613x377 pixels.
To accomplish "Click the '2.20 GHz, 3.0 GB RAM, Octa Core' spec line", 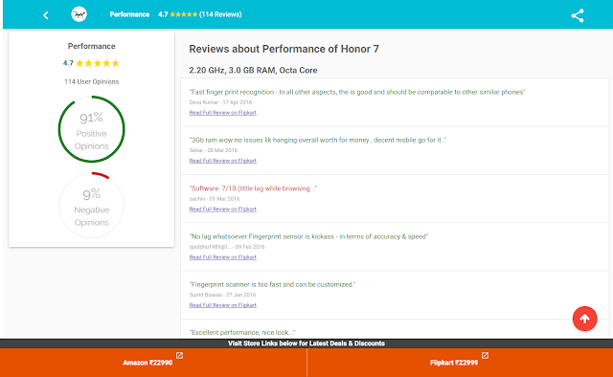I will coord(253,70).
